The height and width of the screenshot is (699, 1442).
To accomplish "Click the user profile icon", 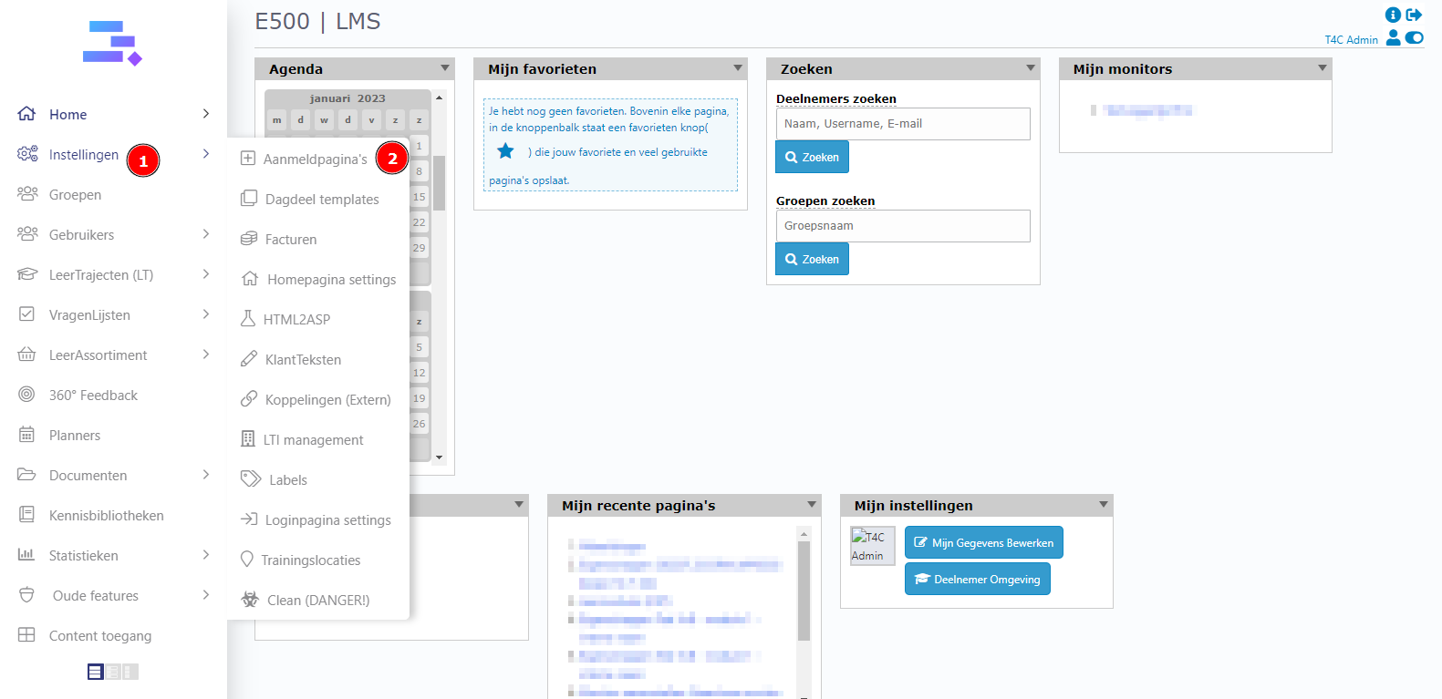I will (1393, 37).
